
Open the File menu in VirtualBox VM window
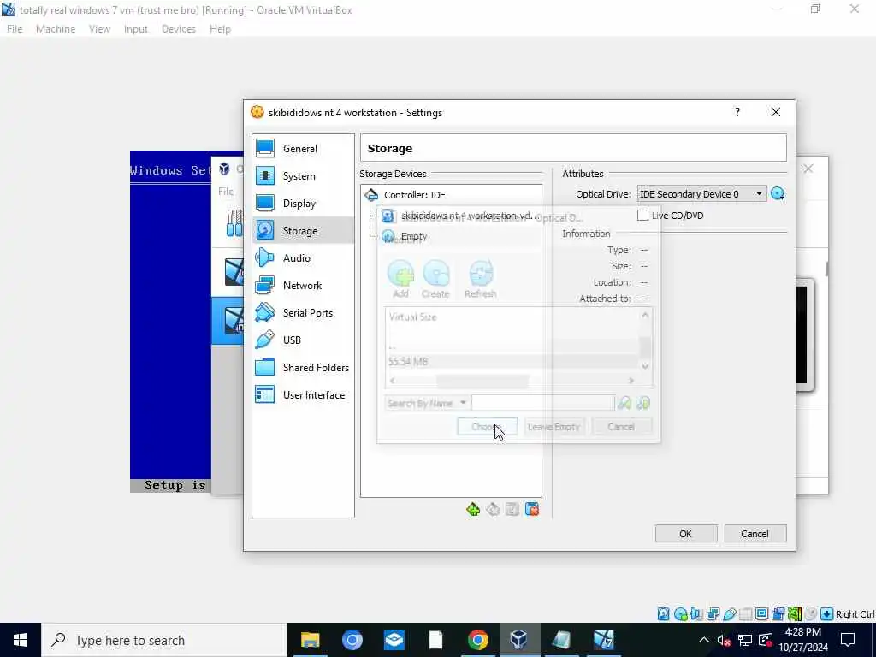coord(15,29)
